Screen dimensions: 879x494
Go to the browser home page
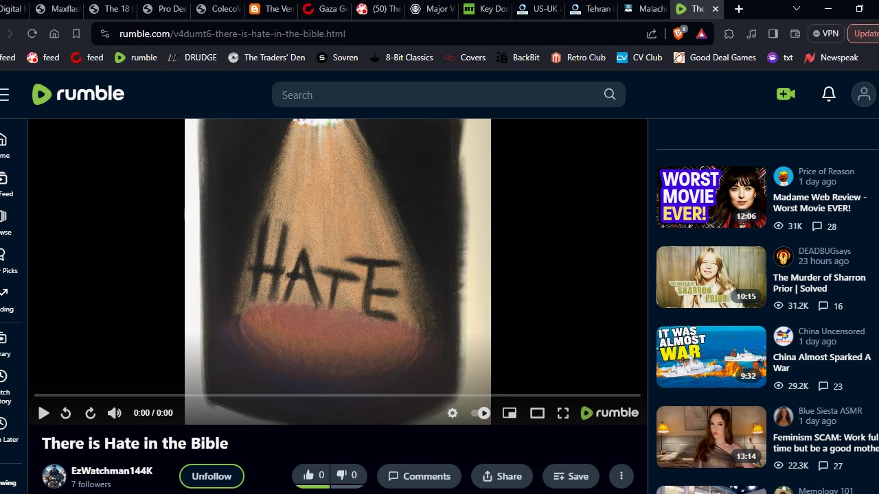point(54,34)
